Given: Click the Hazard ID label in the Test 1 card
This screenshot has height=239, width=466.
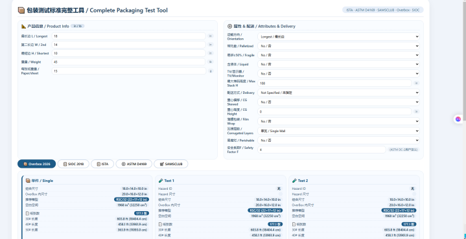Looking at the screenshot, I should [165, 188].
